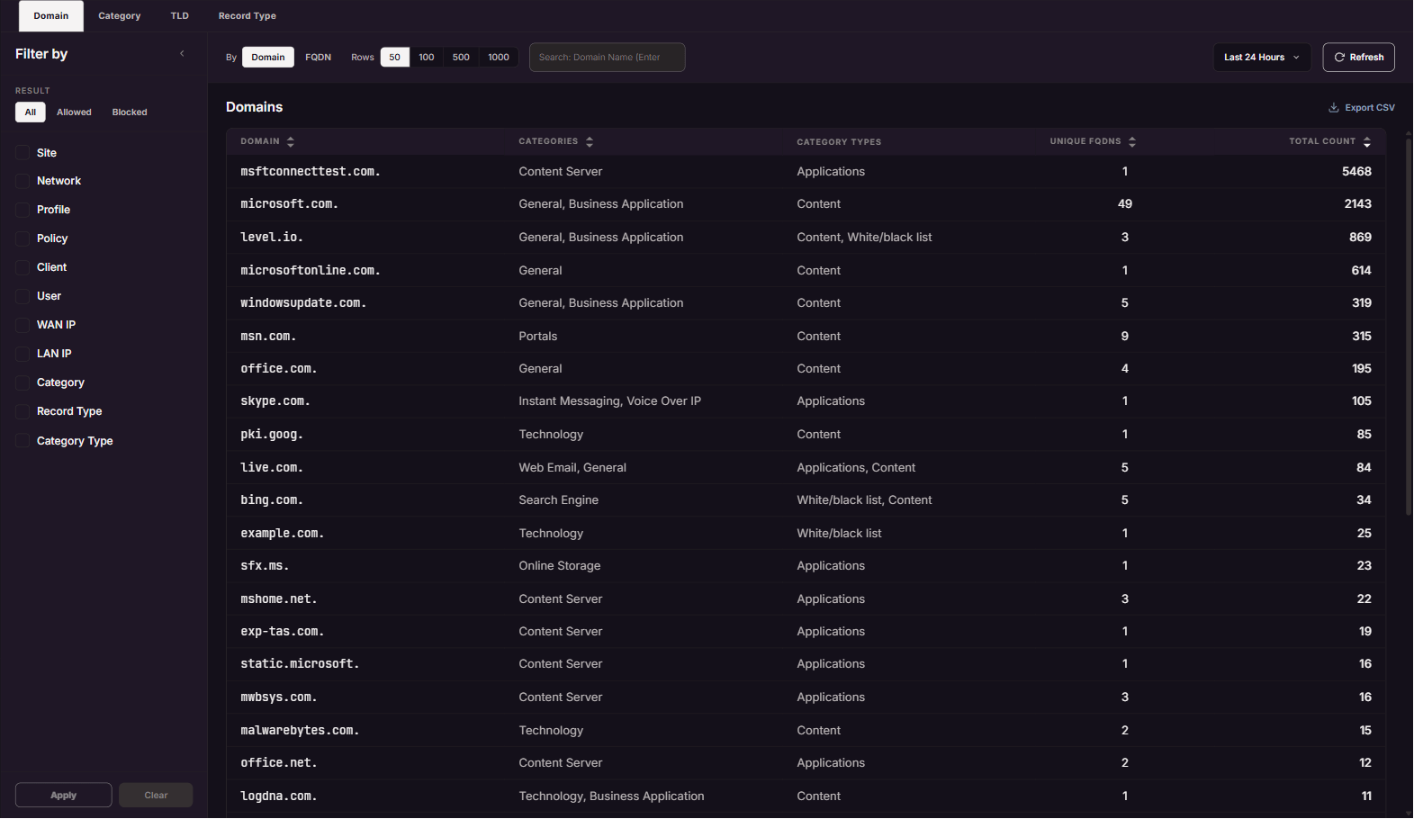Set rows to 1000
This screenshot has height=819, width=1414.
499,58
